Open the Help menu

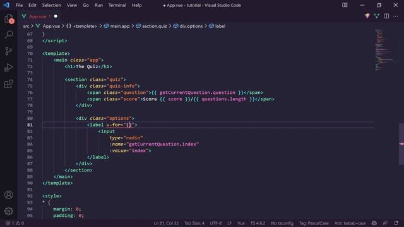[137, 5]
